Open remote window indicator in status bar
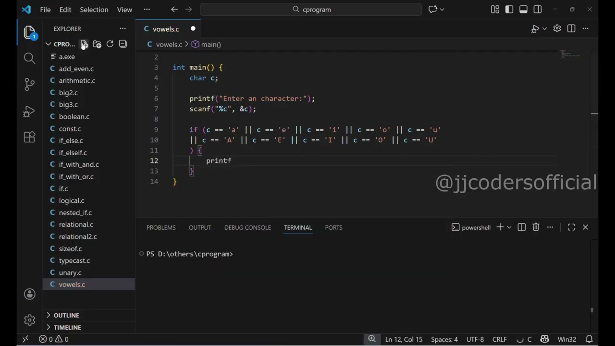Image resolution: width=615 pixels, height=346 pixels. click(25, 339)
